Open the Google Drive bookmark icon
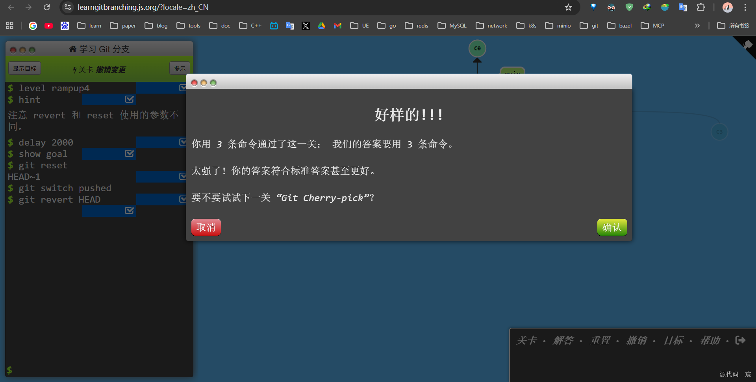 coord(322,26)
